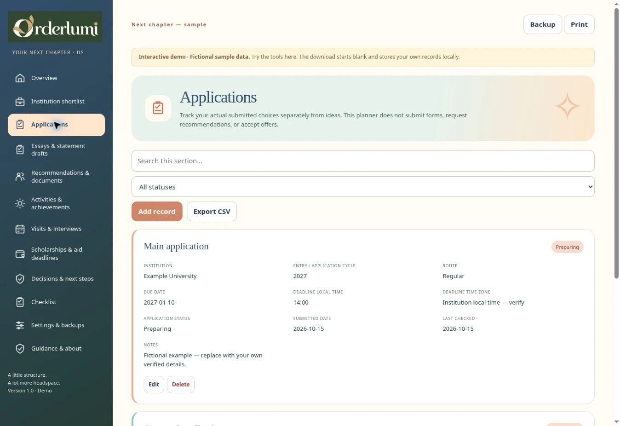The height and width of the screenshot is (426, 620).
Task: Export records with Export CSV
Action: pos(212,212)
